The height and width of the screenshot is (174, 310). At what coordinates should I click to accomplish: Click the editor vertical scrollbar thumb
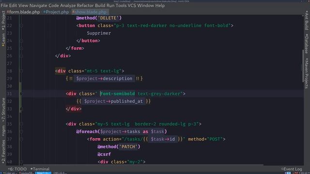point(303,66)
